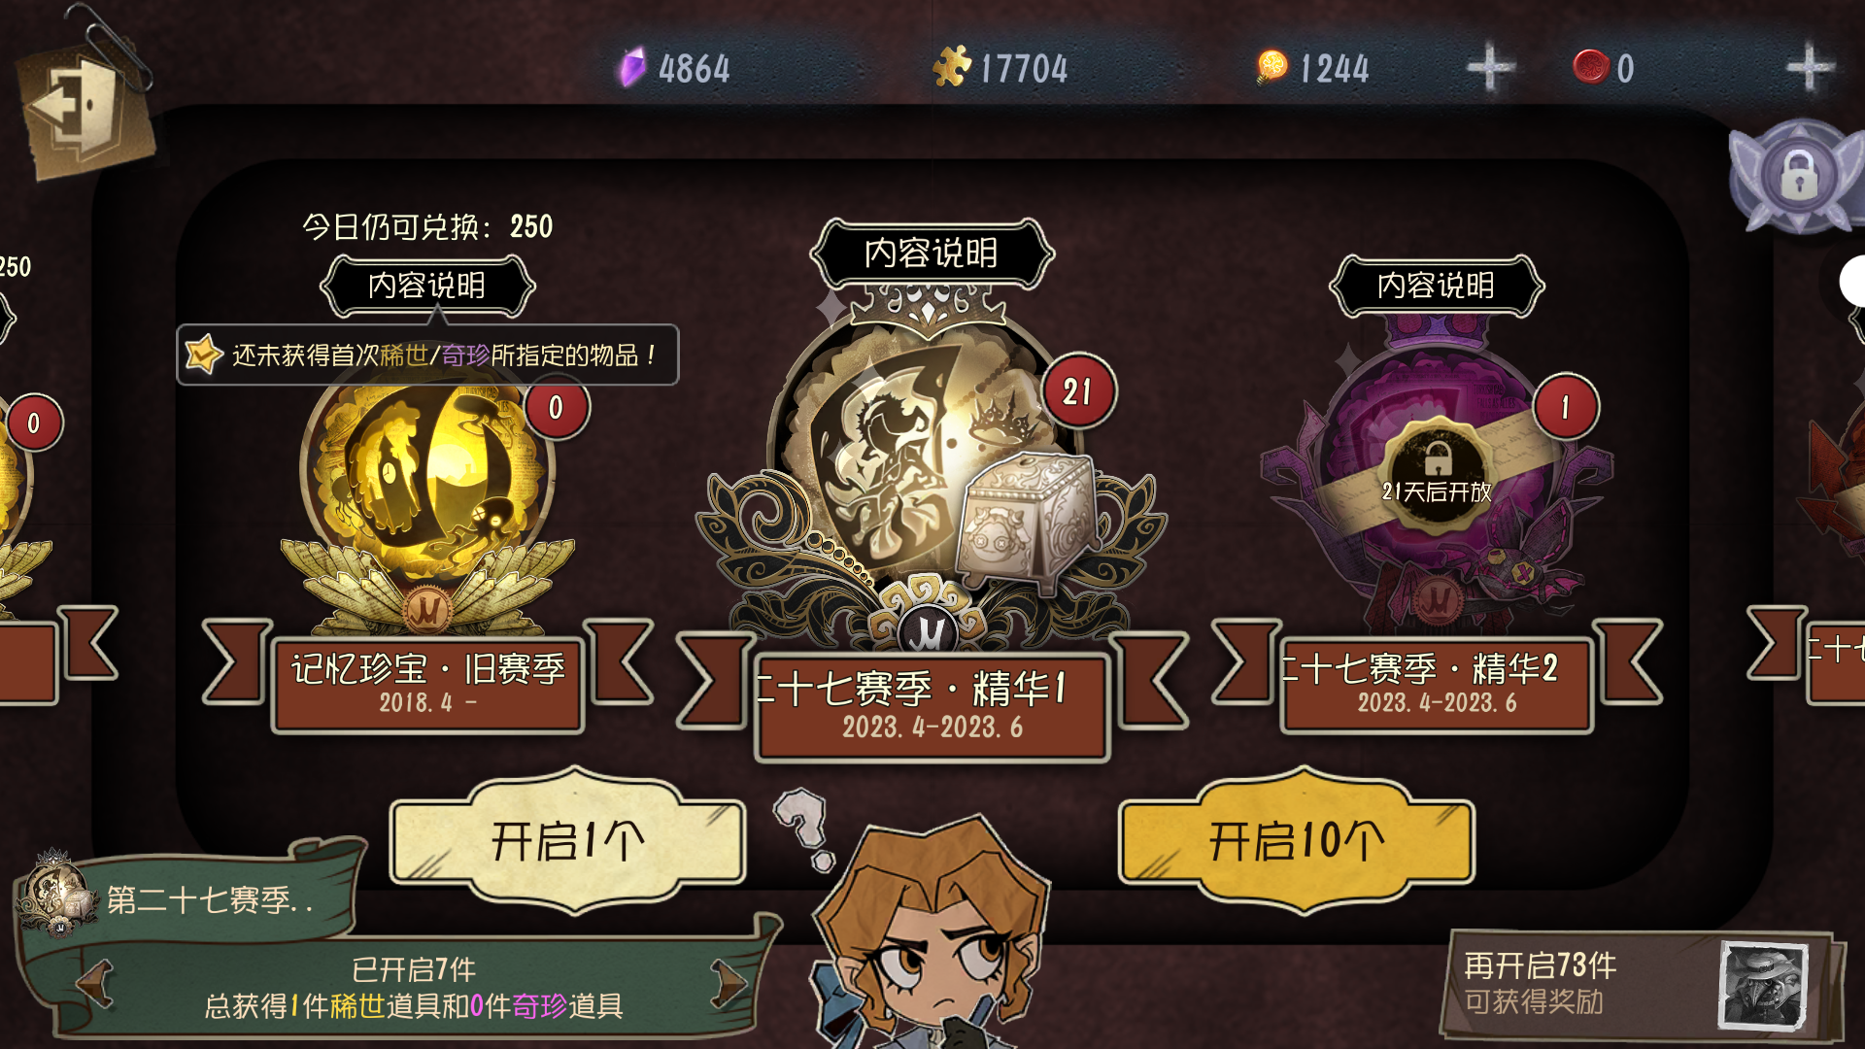Go to next record with right arrow
1865x1049 pixels.
[x=729, y=983]
